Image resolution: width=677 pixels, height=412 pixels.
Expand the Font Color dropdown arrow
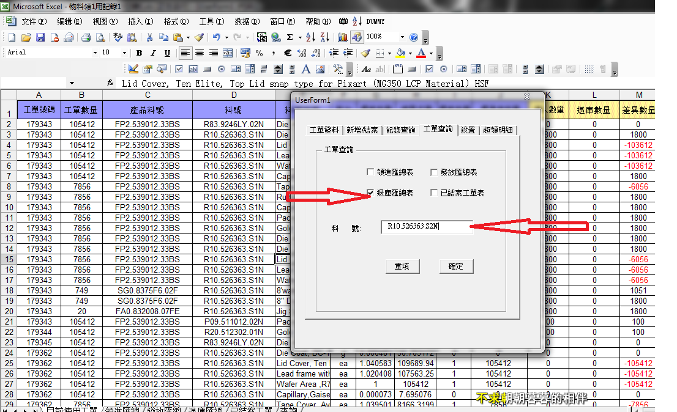tap(431, 53)
